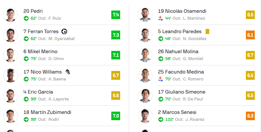Click the goal ball icon beside Ferran Torres
The width and height of the screenshot is (261, 132).
(x=64, y=32)
